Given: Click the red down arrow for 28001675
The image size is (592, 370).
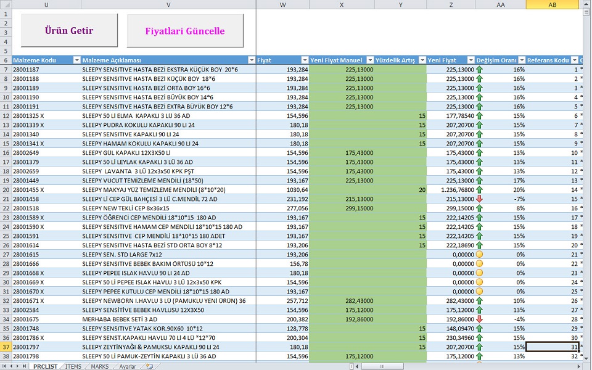Looking at the screenshot, I should 479,319.
